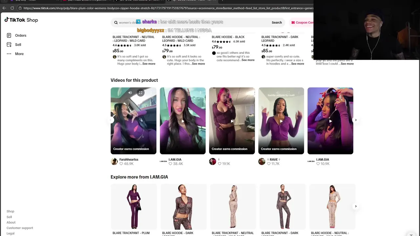Click the search magnifier icon
Image resolution: width=420 pixels, height=236 pixels.
(x=116, y=23)
